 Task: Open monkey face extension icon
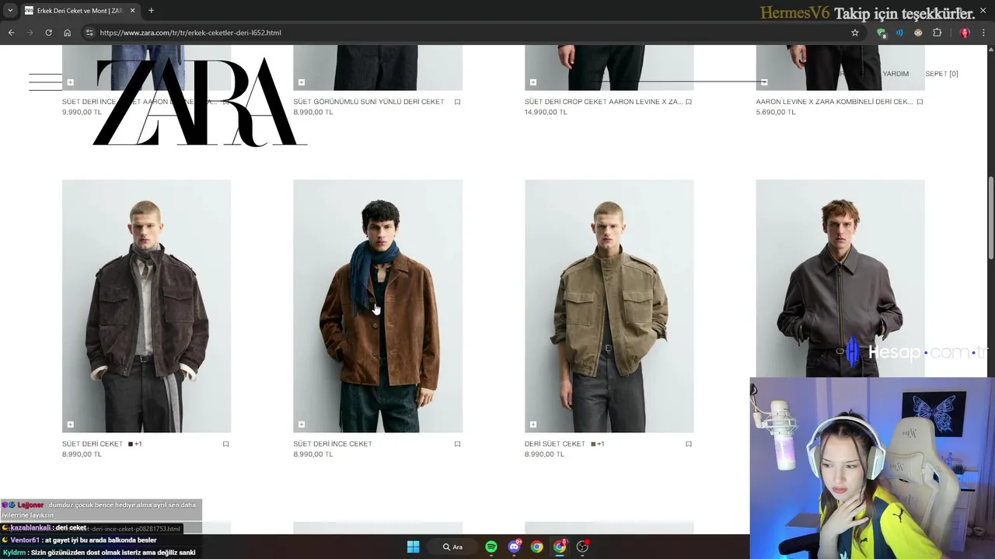[918, 33]
